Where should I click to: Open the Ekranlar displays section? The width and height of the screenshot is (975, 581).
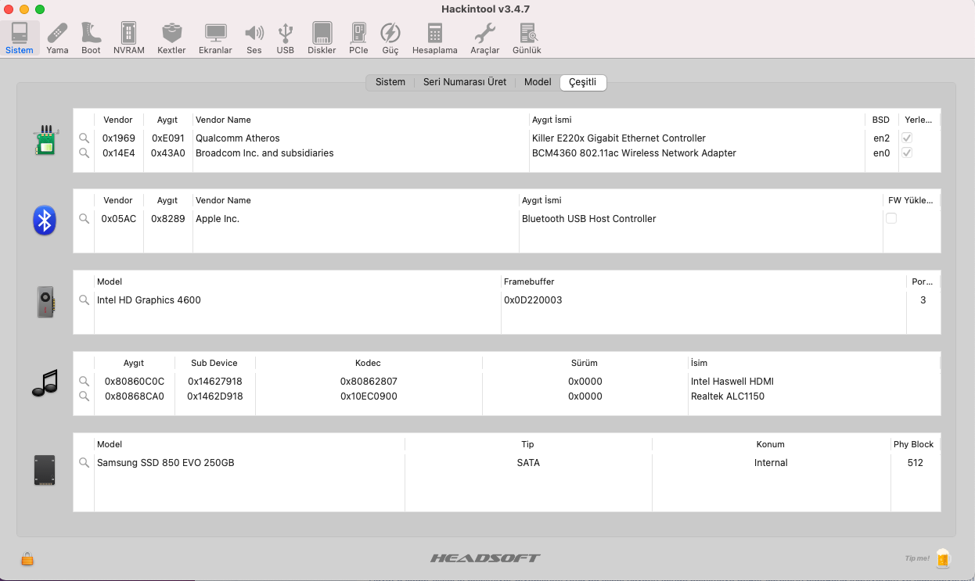(215, 38)
